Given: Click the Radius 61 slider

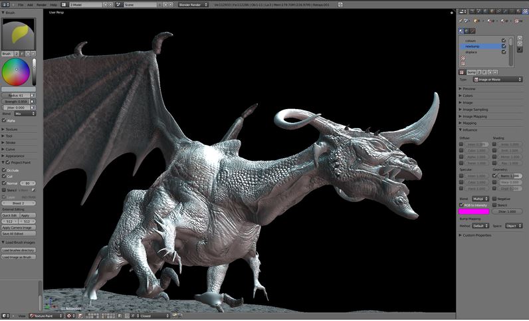Looking at the screenshot, I should (16, 96).
